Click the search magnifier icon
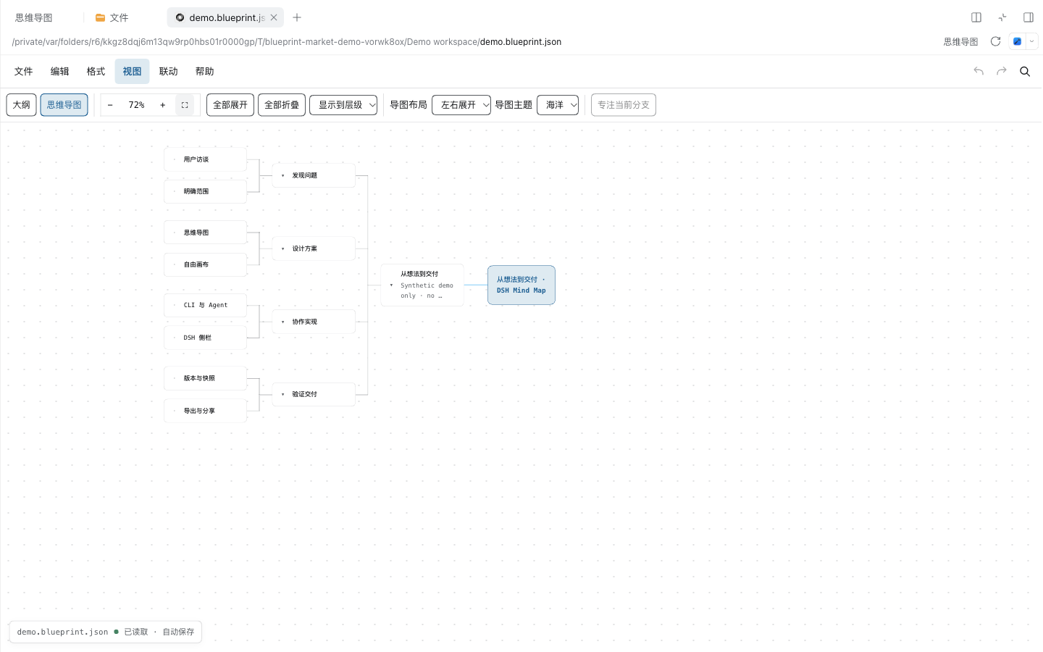The height and width of the screenshot is (652, 1043). pos(1025,71)
